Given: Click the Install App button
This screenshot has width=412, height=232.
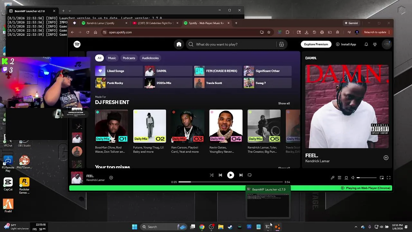Looking at the screenshot, I should coord(346,44).
